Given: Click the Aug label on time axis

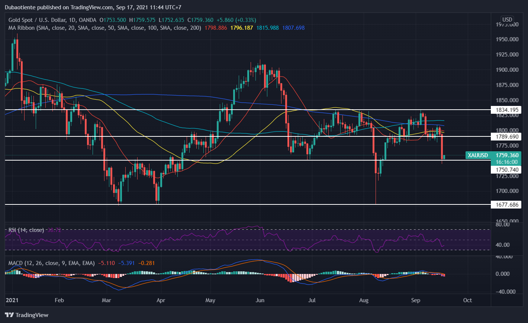Looking at the screenshot, I should (x=364, y=300).
